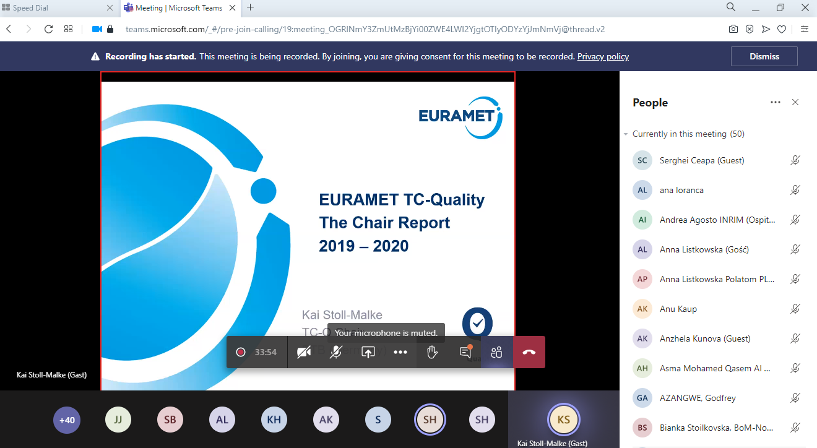Hide the participants panel via toolbar icon
Image resolution: width=817 pixels, height=448 pixels.
coord(496,352)
